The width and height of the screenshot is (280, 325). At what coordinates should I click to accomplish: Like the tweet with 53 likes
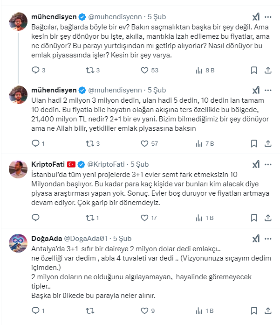click(x=145, y=71)
